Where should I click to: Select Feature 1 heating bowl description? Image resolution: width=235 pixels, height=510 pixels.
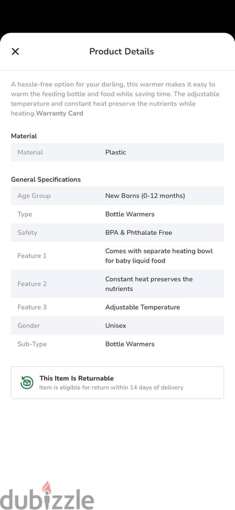click(x=159, y=256)
